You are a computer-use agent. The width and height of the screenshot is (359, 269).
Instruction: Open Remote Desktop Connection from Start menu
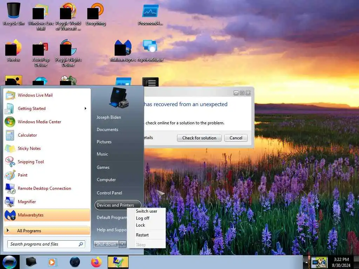pos(47,188)
